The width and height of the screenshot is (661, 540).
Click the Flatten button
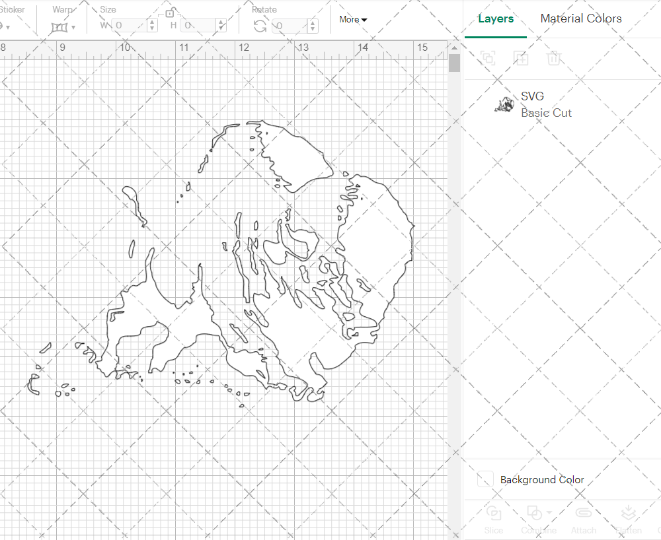click(629, 520)
